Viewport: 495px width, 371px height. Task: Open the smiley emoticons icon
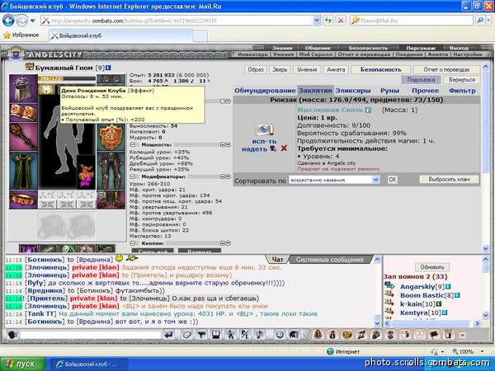coord(280,335)
